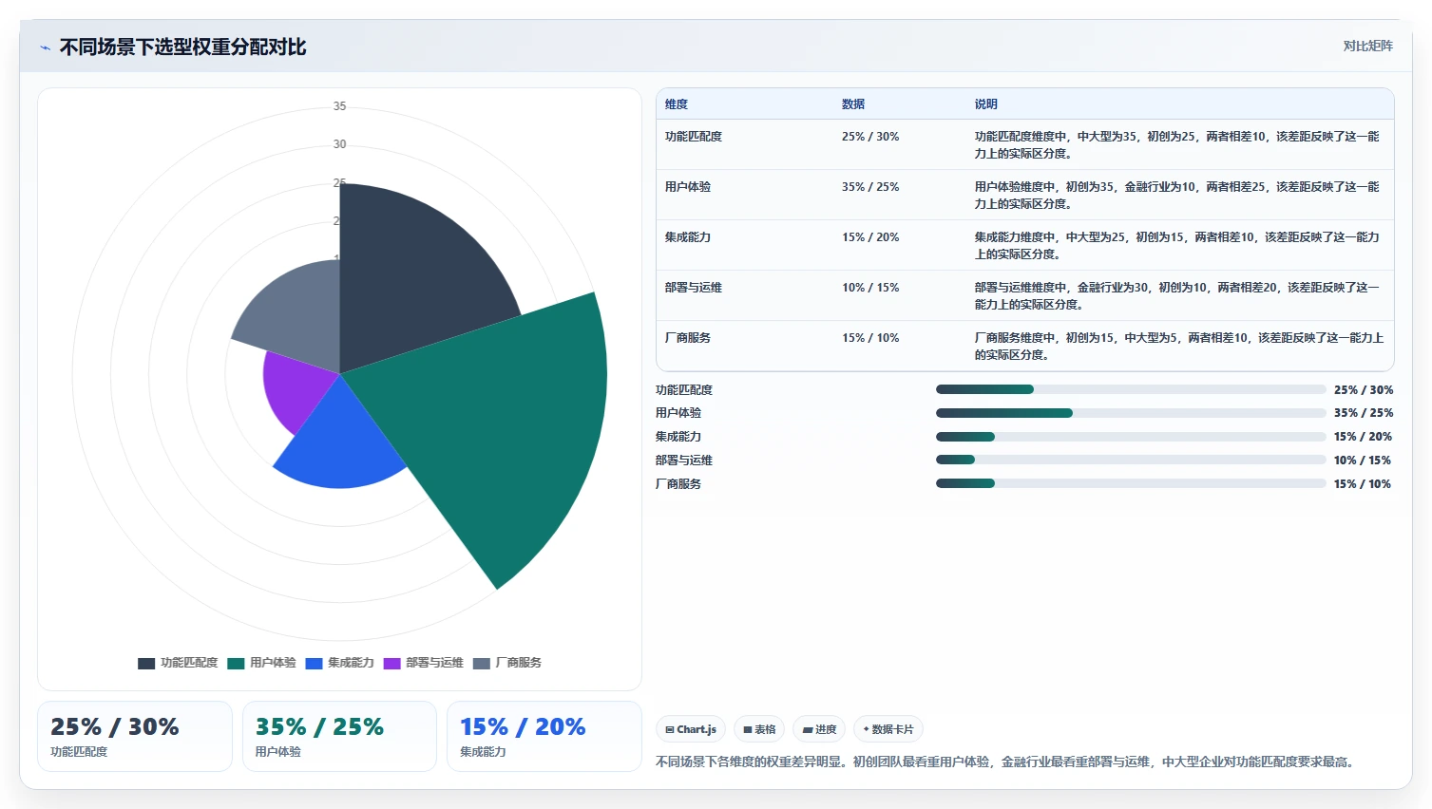Click the 功能匹配度 progress bar
Screen dimensions: 1432x809
(x=1131, y=389)
